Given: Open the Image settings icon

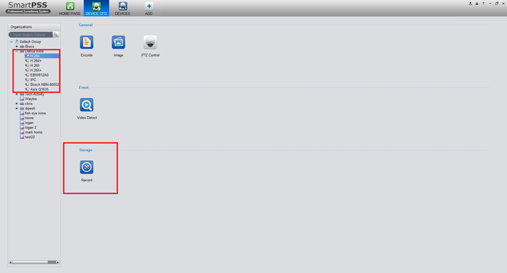Looking at the screenshot, I should click(x=118, y=43).
